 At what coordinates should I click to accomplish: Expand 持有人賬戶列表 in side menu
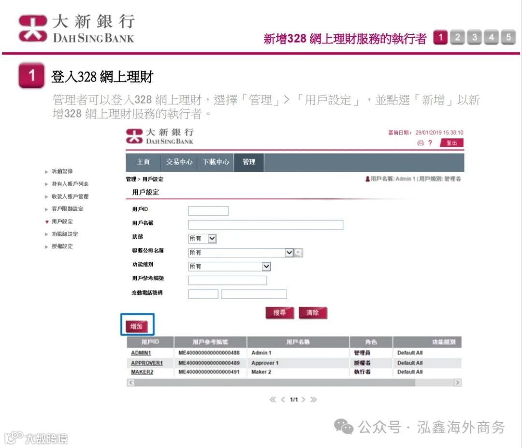(67, 184)
